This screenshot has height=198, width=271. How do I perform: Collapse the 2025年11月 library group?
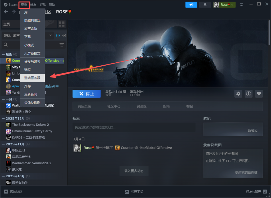coord(4,144)
